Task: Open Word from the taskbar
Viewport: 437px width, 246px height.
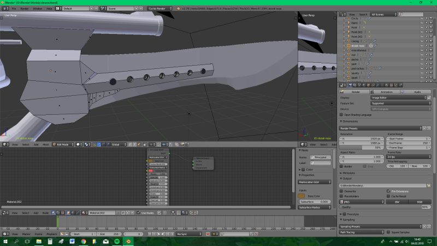Action: pos(72,242)
